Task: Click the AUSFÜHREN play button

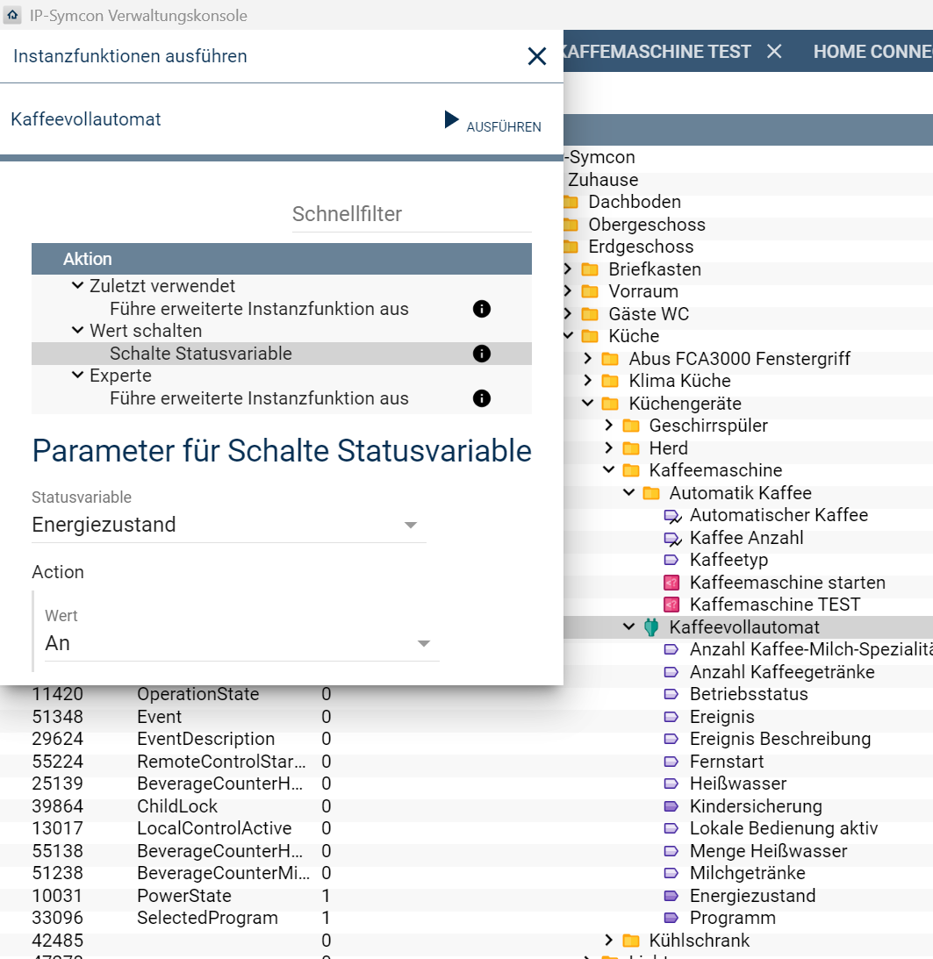Action: click(x=494, y=121)
